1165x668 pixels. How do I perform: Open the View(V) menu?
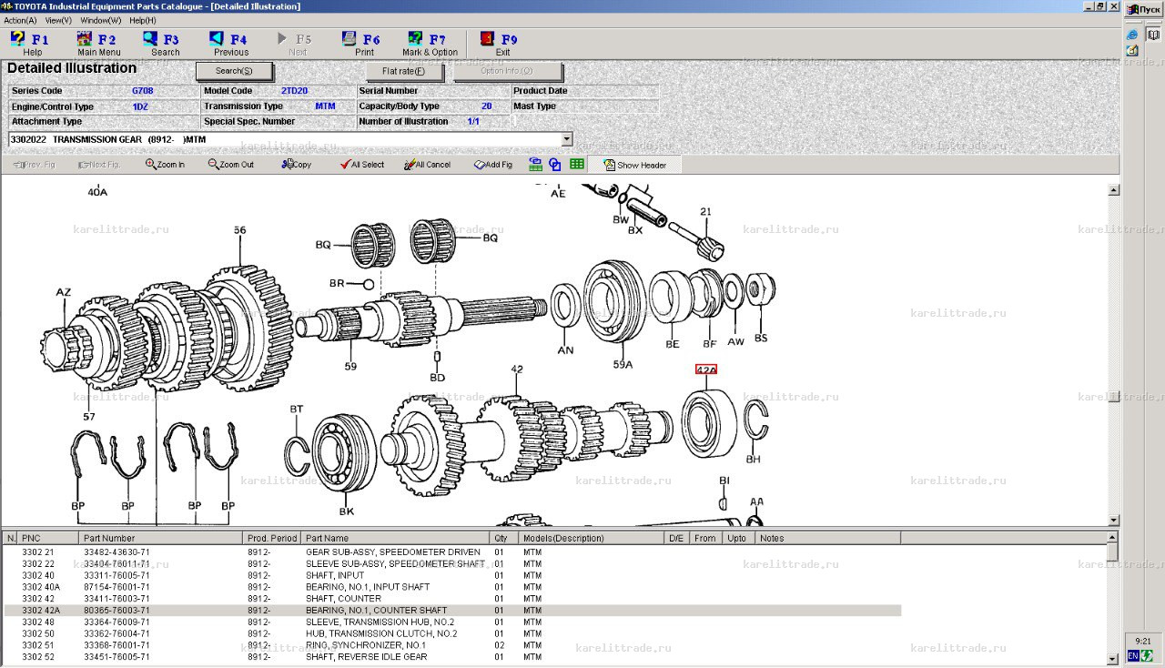pos(58,20)
